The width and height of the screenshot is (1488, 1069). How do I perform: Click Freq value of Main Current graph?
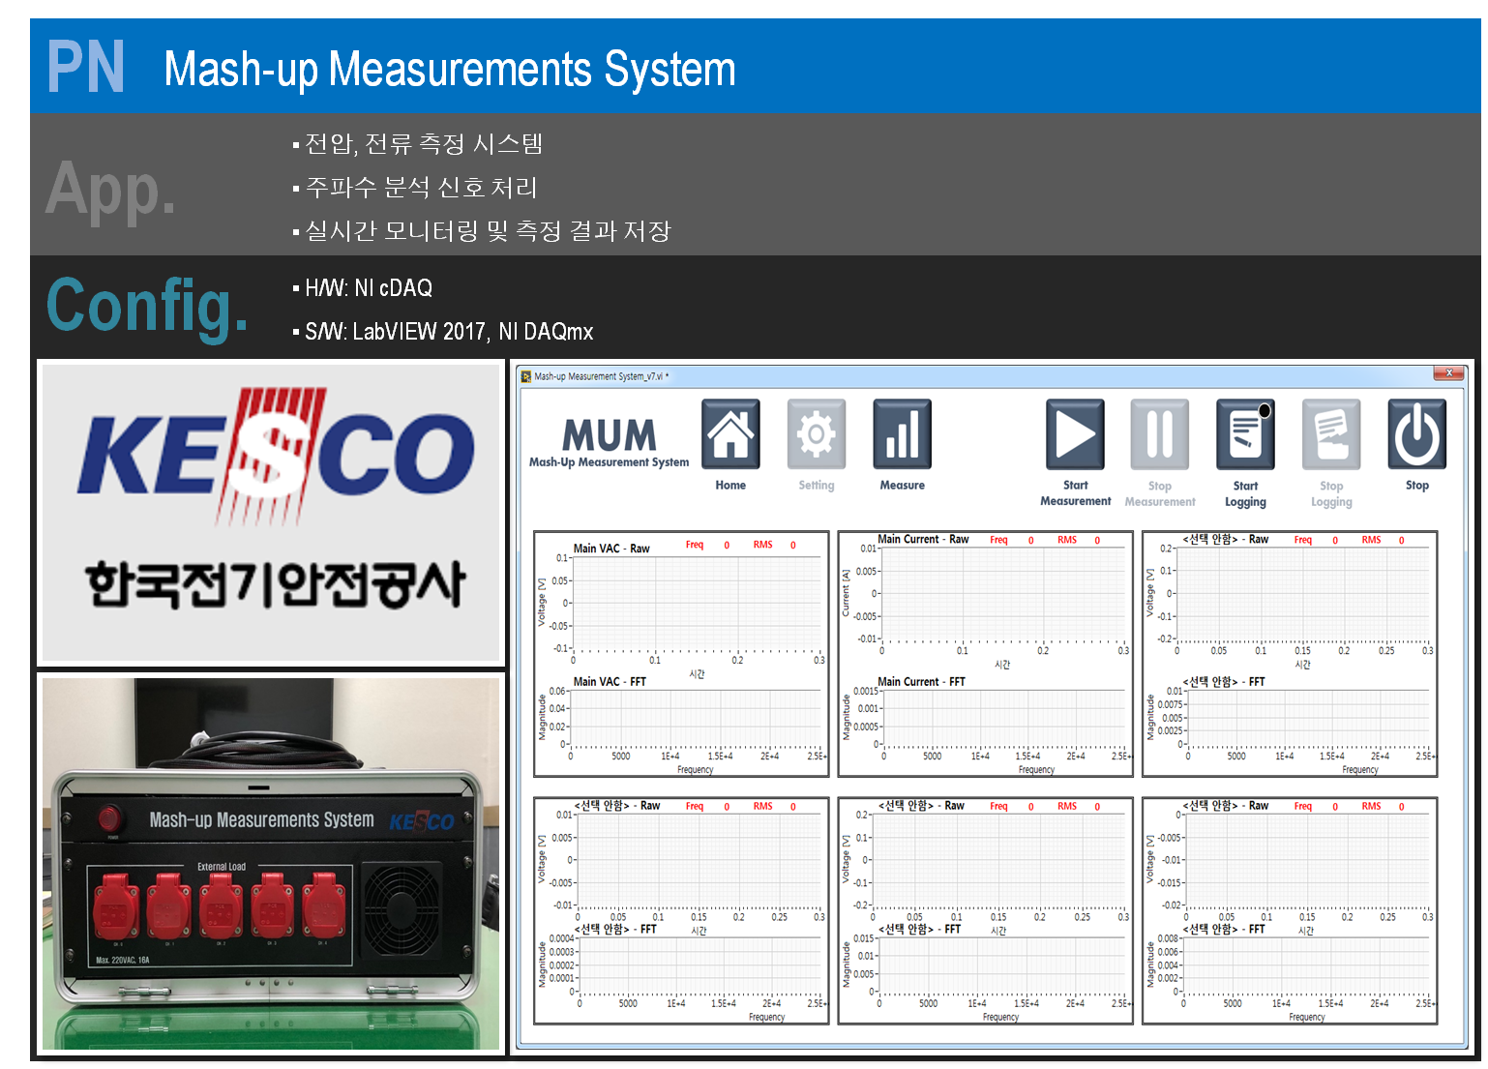(1030, 541)
